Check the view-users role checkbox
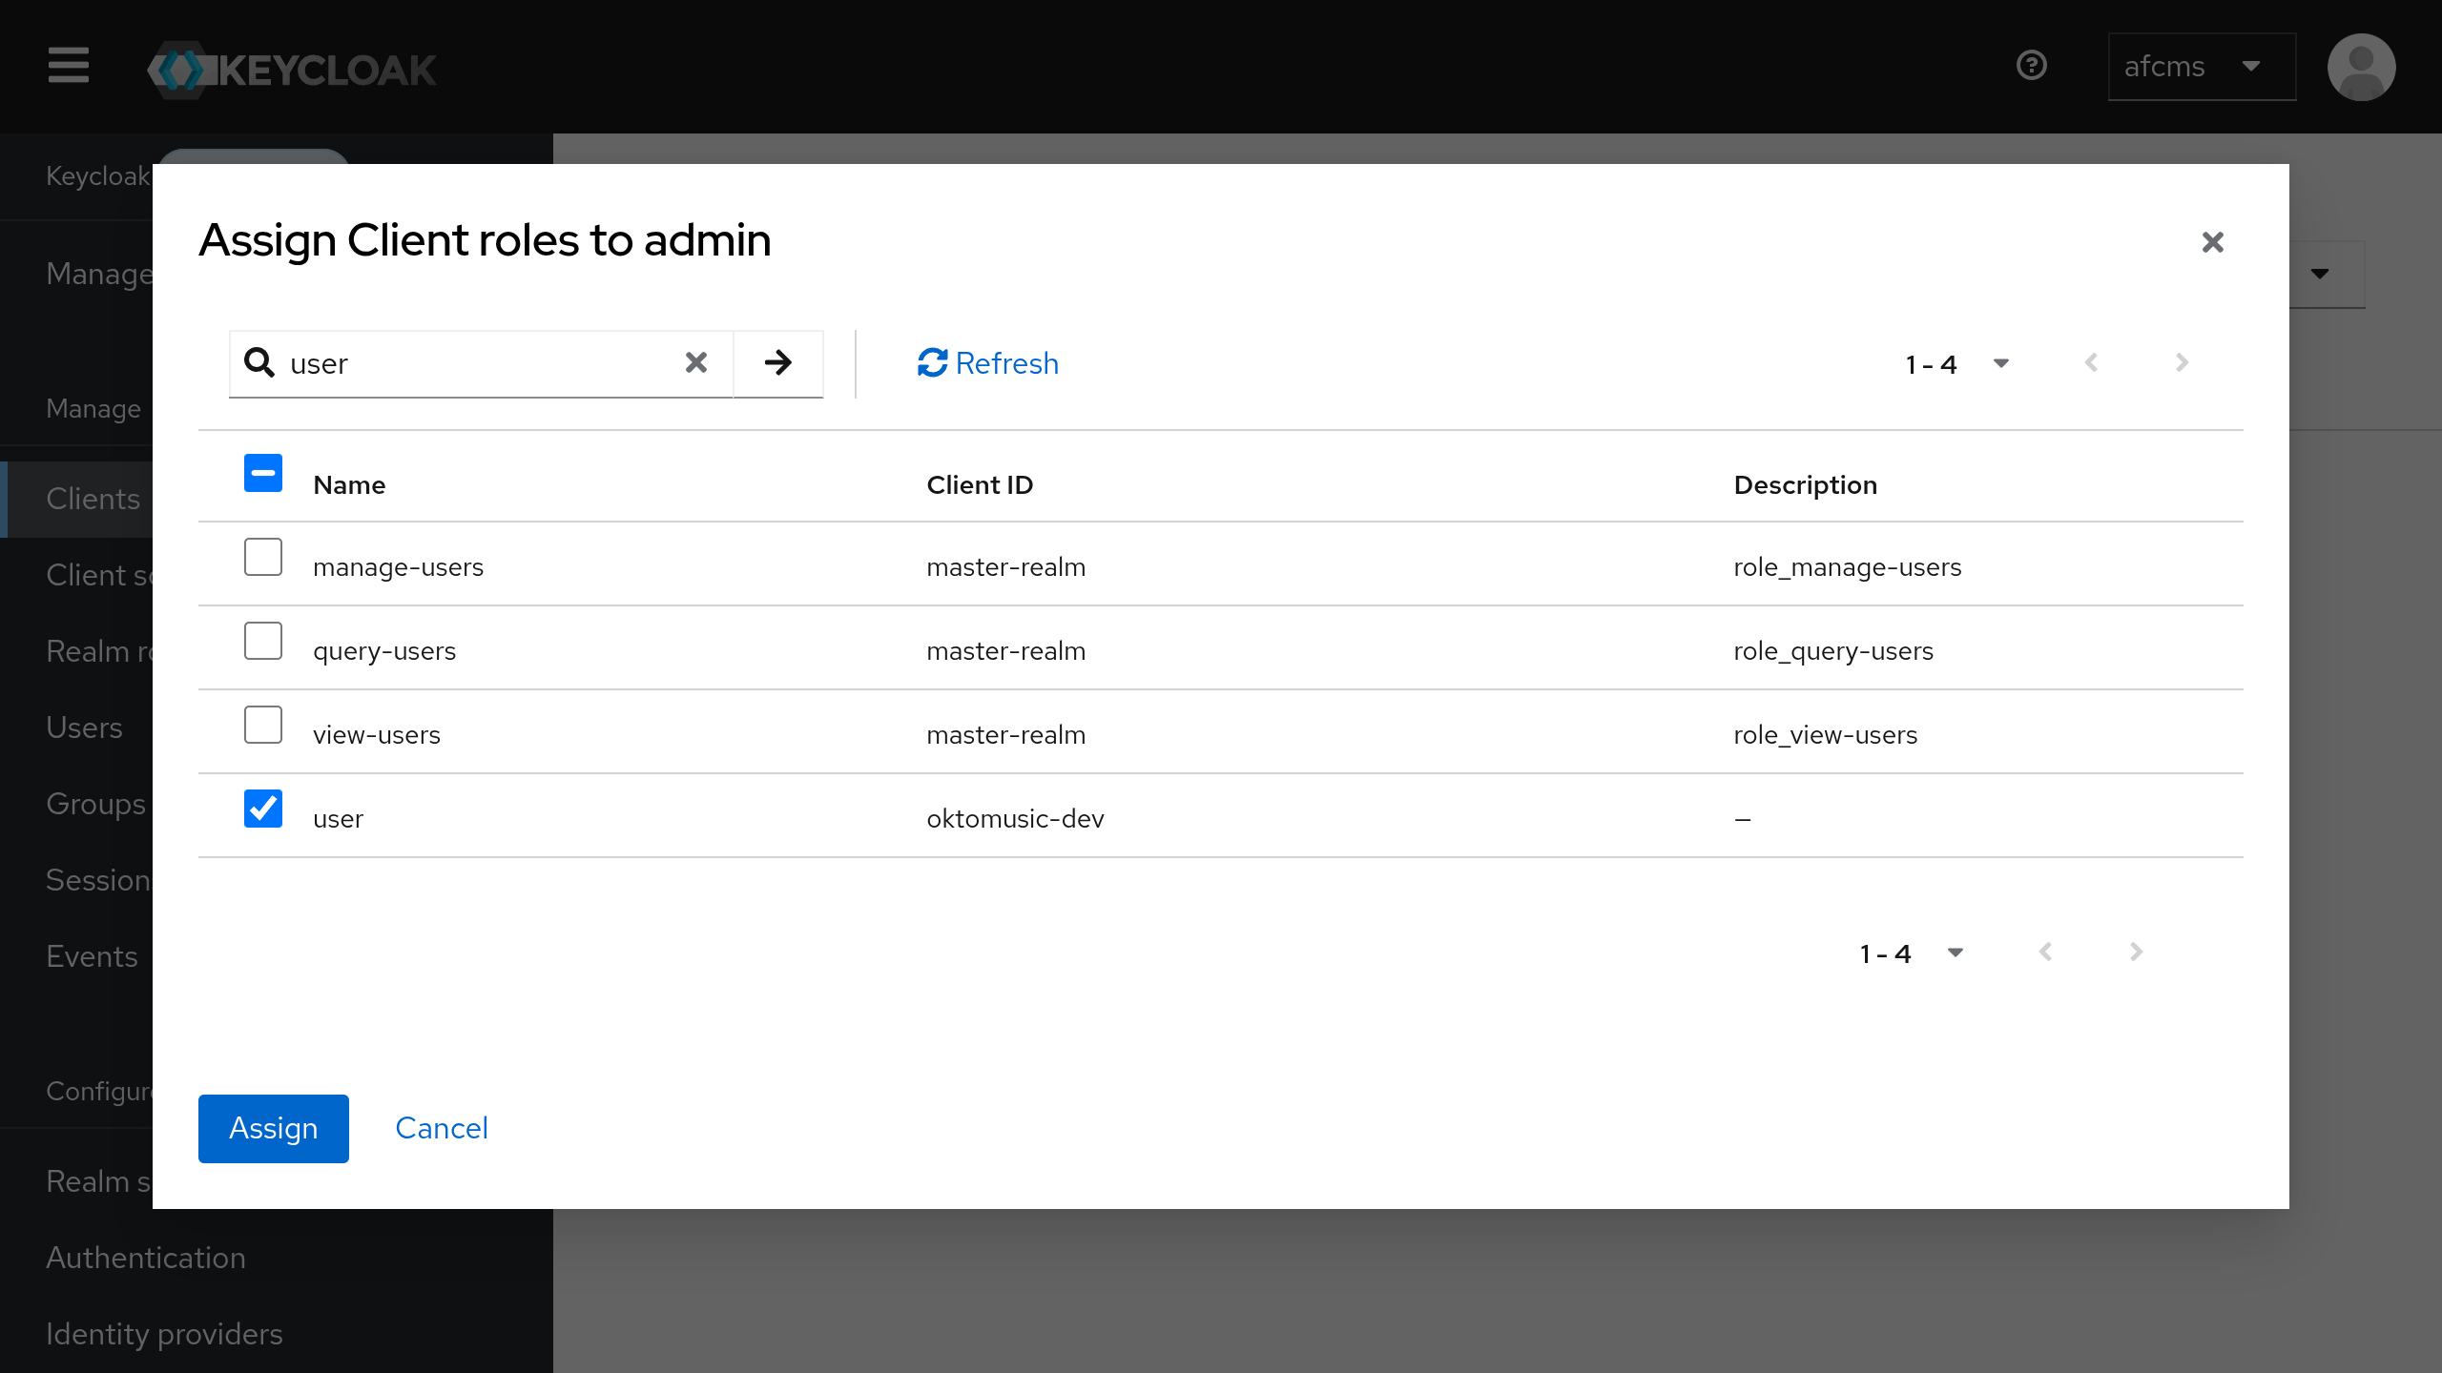Screen dimensions: 2442x1373 click(x=262, y=725)
